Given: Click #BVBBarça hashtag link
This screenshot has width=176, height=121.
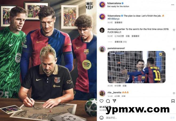Looking at the screenshot, I should [113, 19].
